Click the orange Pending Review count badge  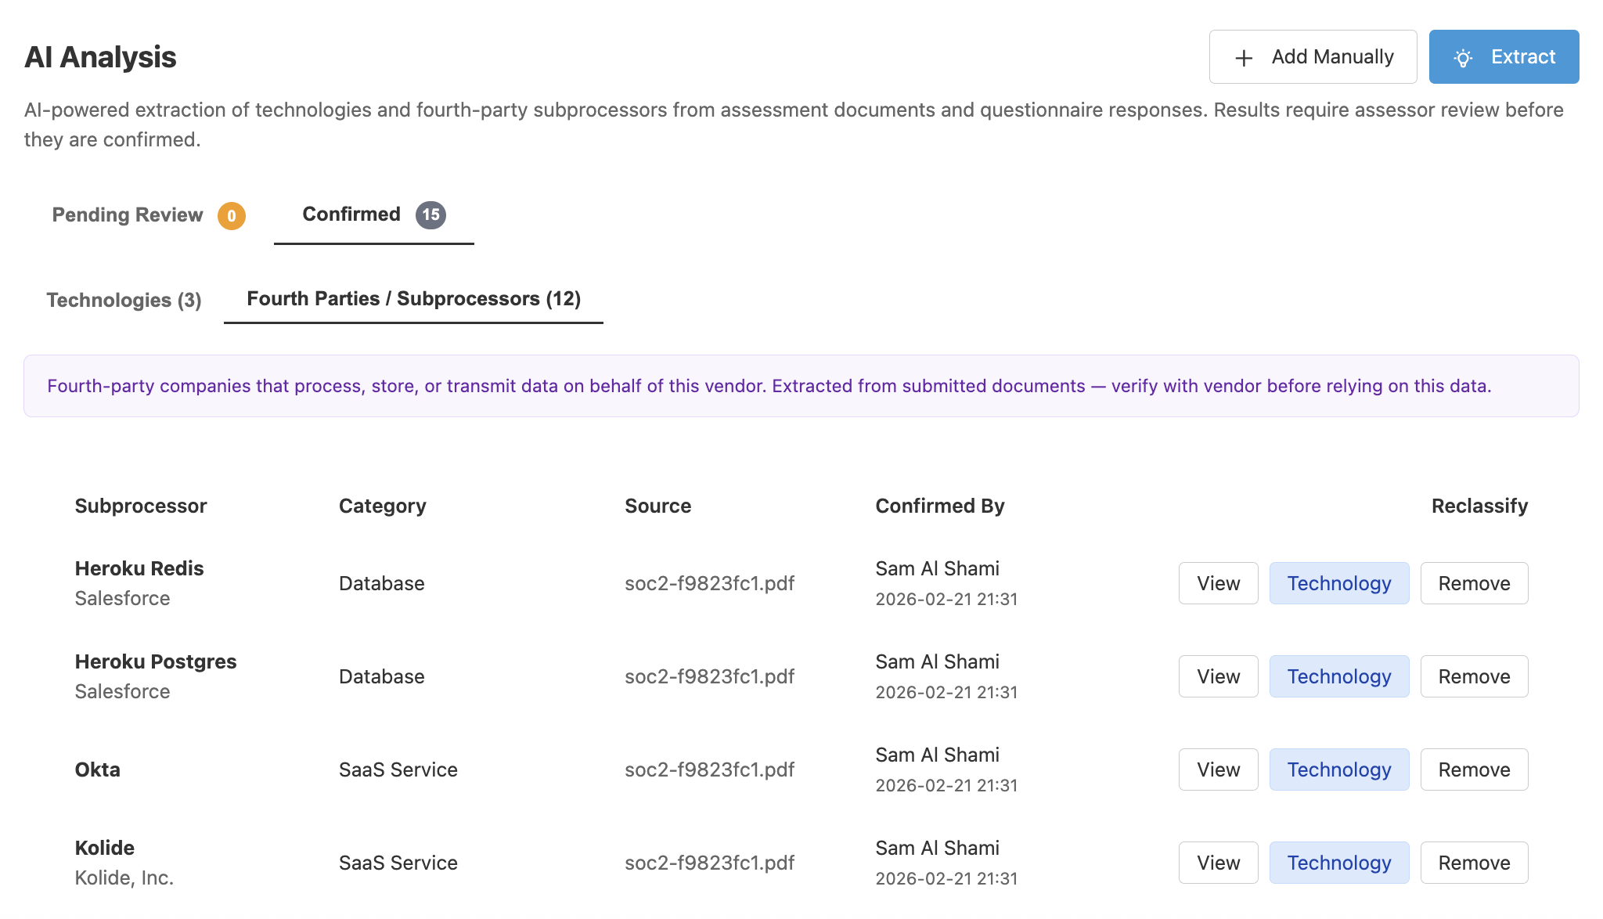click(232, 216)
